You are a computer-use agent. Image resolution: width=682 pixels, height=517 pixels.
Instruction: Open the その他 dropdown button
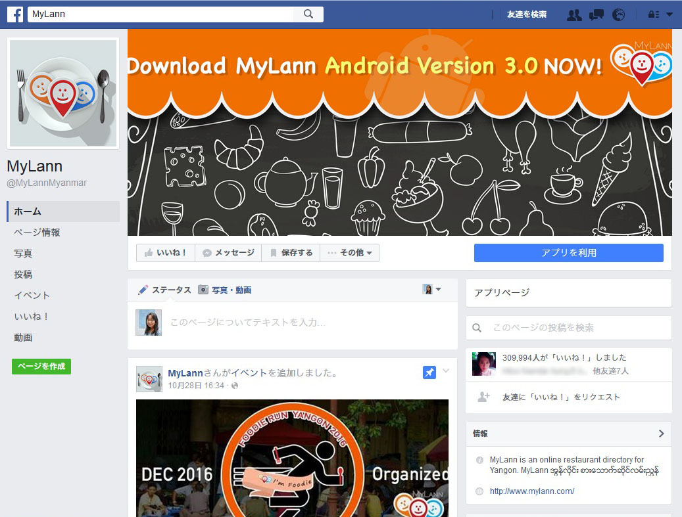click(350, 253)
